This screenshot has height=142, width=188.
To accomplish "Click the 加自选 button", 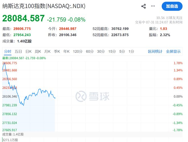I will coord(172,6).
